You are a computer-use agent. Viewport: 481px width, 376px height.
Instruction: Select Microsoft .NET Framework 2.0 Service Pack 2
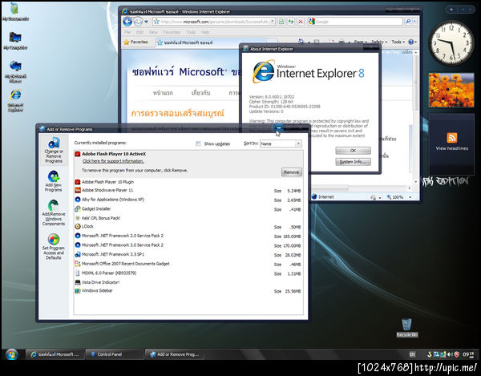point(188,236)
